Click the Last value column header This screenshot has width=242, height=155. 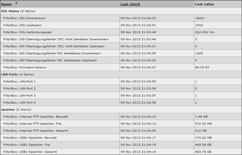tap(204, 4)
